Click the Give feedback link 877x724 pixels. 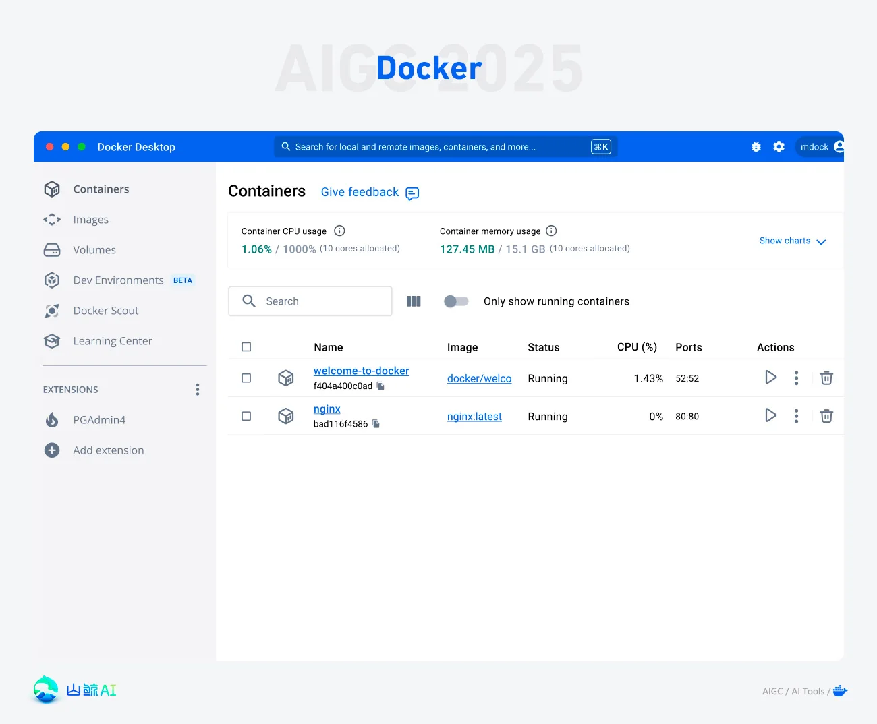360,192
